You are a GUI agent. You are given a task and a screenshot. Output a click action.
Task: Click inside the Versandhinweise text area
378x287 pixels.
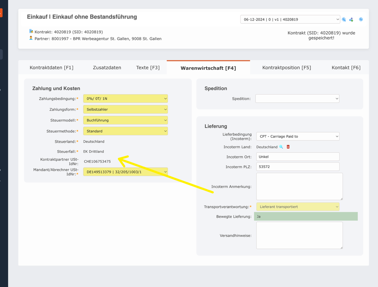click(x=299, y=235)
